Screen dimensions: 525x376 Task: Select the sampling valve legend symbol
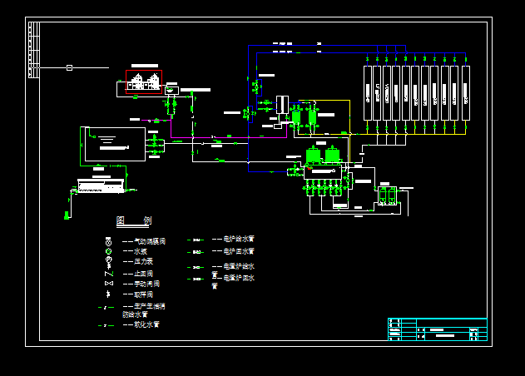pos(108,294)
